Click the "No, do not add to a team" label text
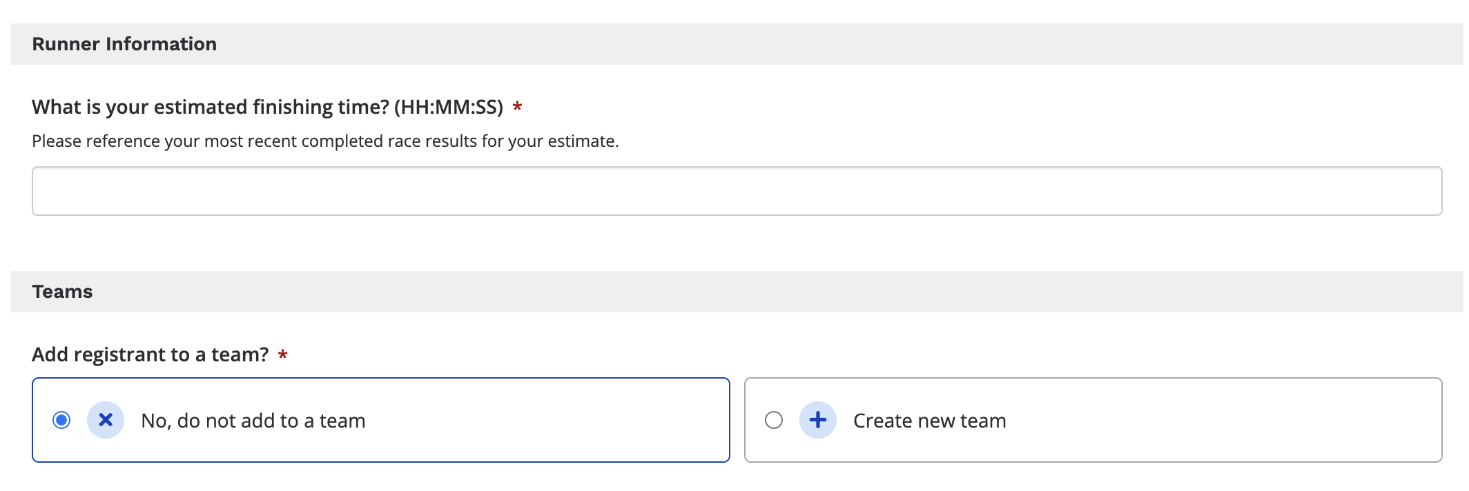The height and width of the screenshot is (491, 1469). [253, 421]
